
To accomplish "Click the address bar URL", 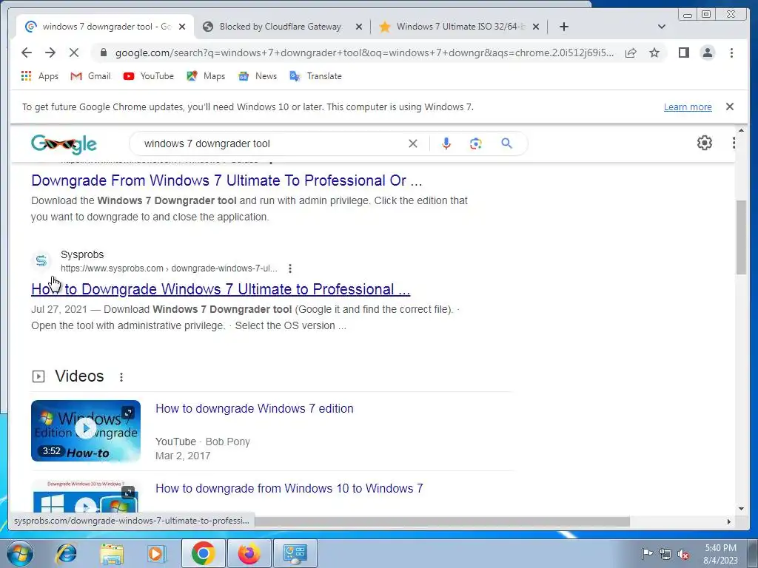I will [x=364, y=53].
